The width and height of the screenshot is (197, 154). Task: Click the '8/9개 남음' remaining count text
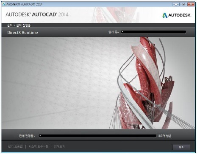coord(165,136)
